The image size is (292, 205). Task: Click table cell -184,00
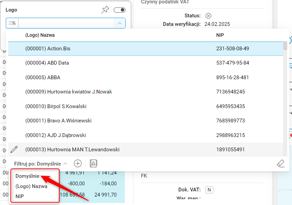point(108,184)
